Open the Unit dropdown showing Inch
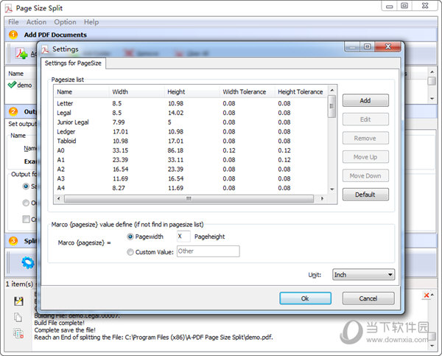 point(363,274)
